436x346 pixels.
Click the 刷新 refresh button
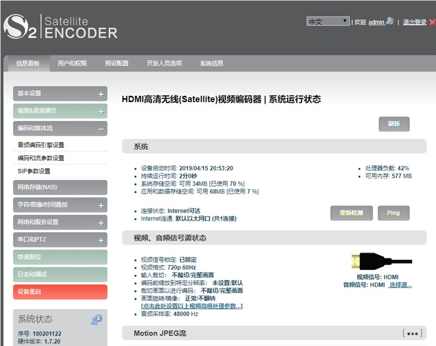[x=394, y=124]
